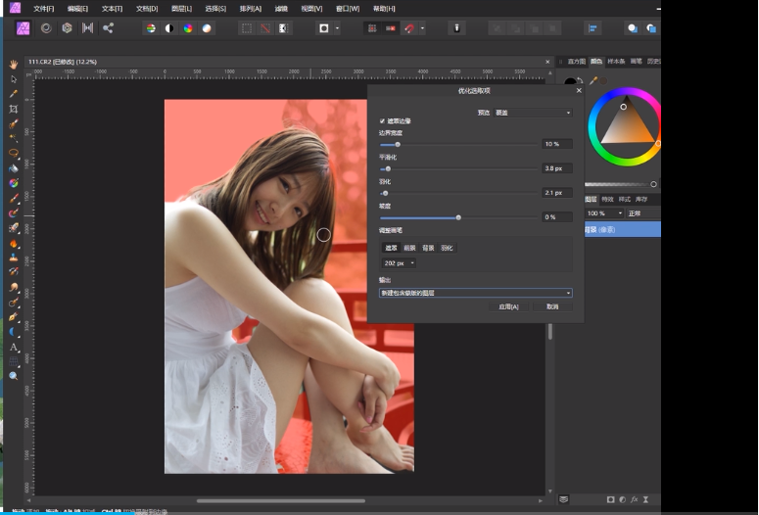This screenshot has height=515, width=759.
Task: Select the Selection Brush tool
Action: tap(13, 124)
